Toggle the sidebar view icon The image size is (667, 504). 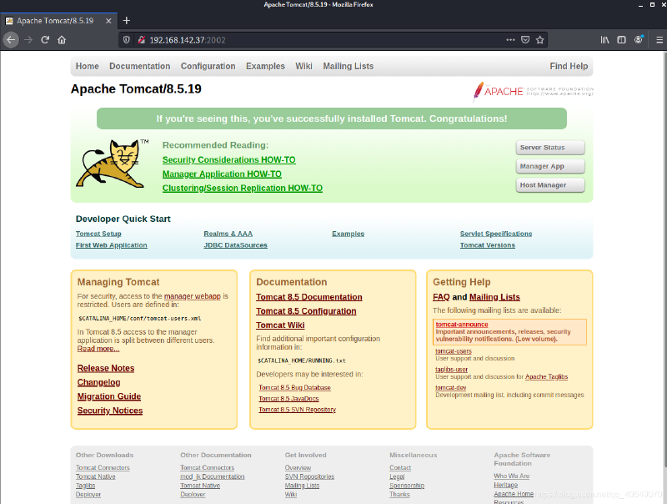pyautogui.click(x=621, y=40)
